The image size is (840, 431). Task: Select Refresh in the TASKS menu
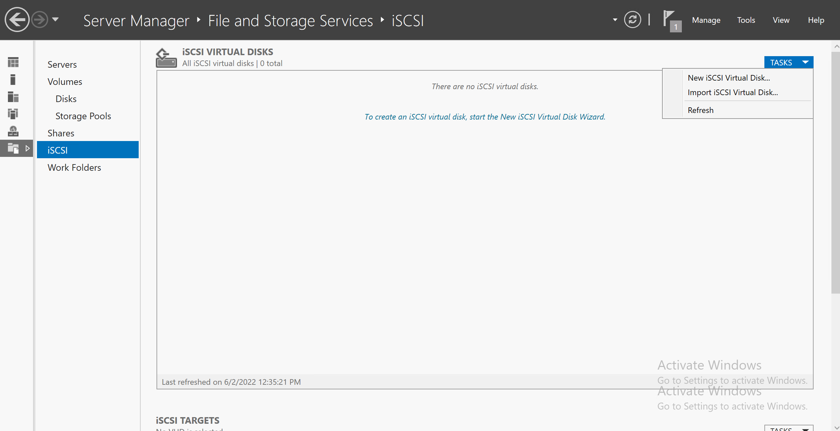click(700, 110)
